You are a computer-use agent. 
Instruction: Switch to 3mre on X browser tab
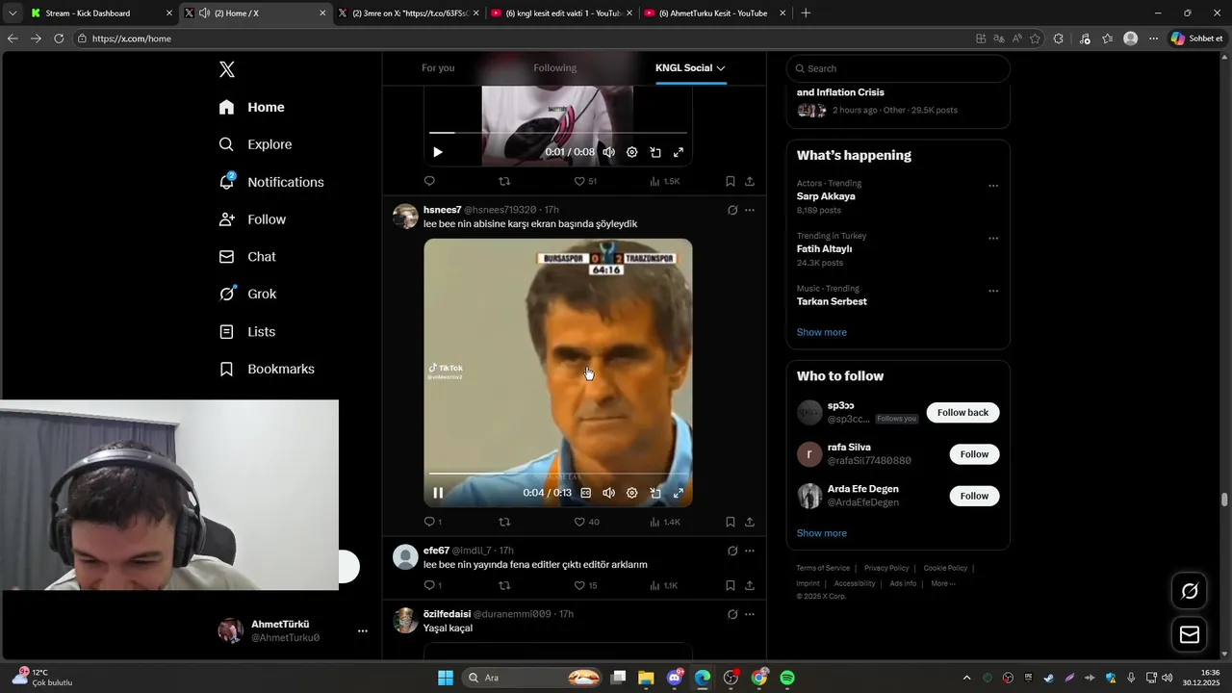click(409, 13)
